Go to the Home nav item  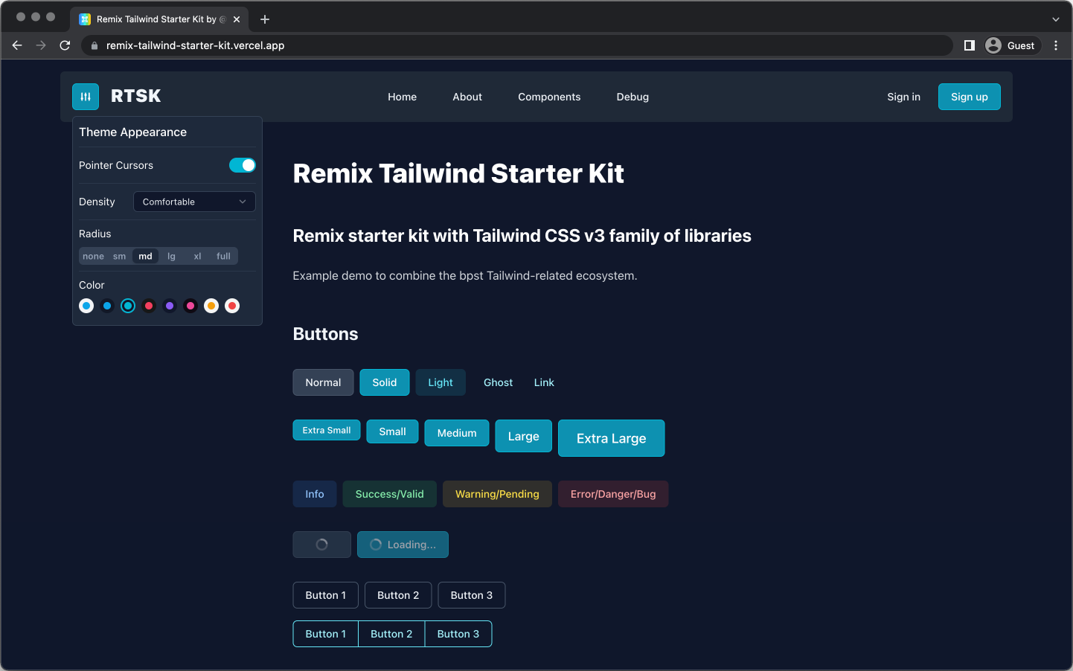[402, 97]
